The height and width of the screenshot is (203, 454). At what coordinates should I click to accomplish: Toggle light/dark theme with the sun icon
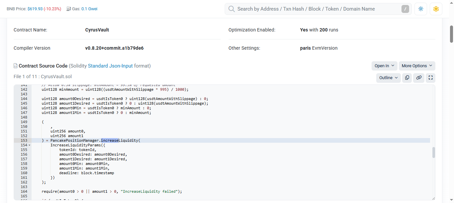420,9
